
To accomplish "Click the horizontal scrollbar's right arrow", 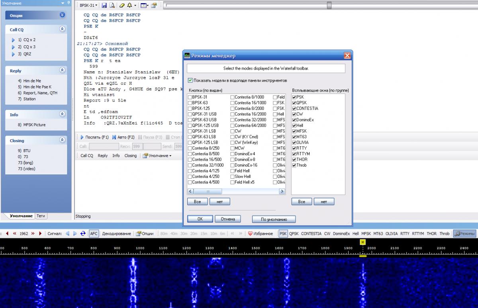I will [282, 191].
